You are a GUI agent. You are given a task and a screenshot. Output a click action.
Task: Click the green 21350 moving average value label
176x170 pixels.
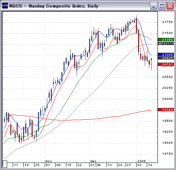[166, 40]
